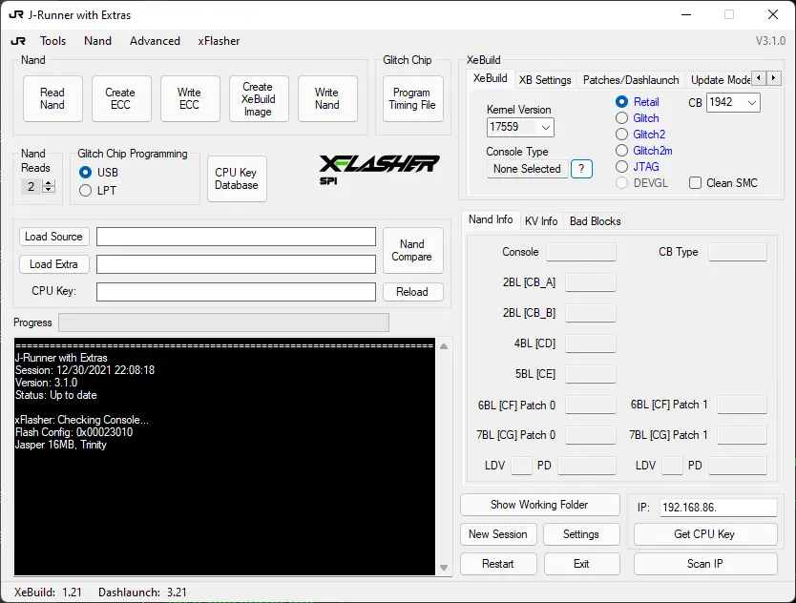Select USB glitch chip programming
Viewport: 796px width, 603px height.
click(x=85, y=173)
